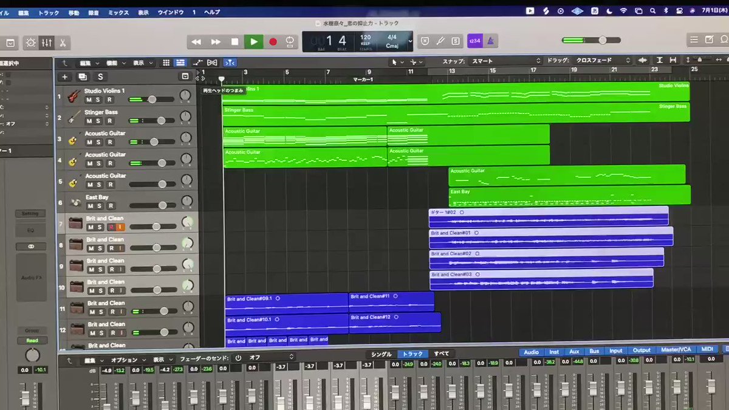Open the LCD display mode dropdown arrow
Screen dimensions: 729x410
[x=410, y=41]
